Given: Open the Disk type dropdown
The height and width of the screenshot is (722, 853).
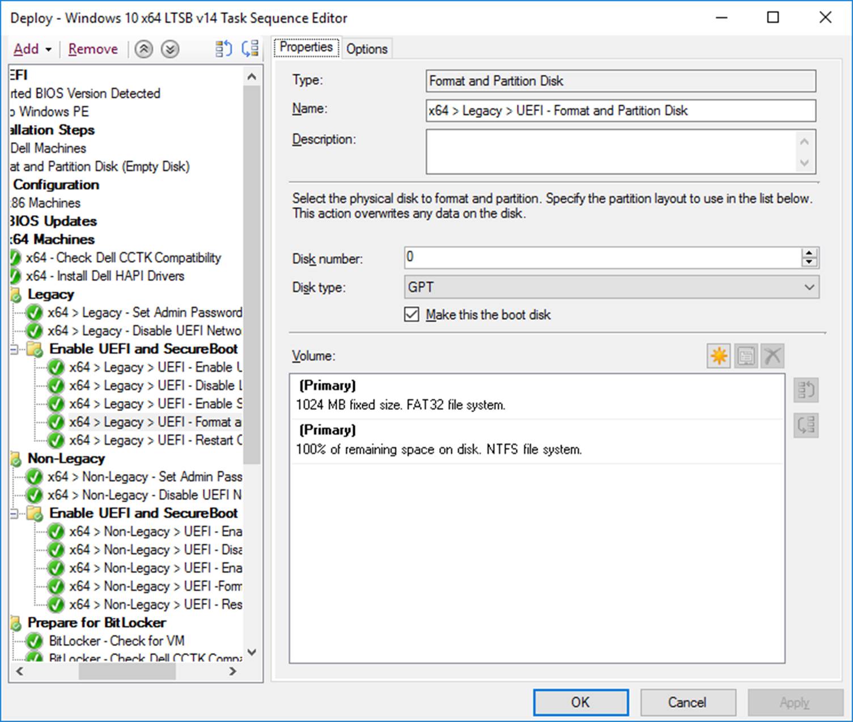Looking at the screenshot, I should [612, 287].
